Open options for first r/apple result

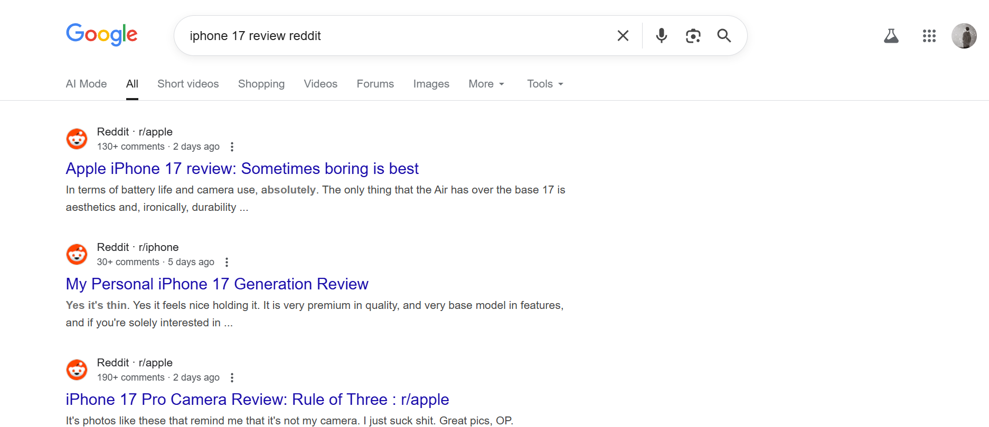tap(232, 147)
